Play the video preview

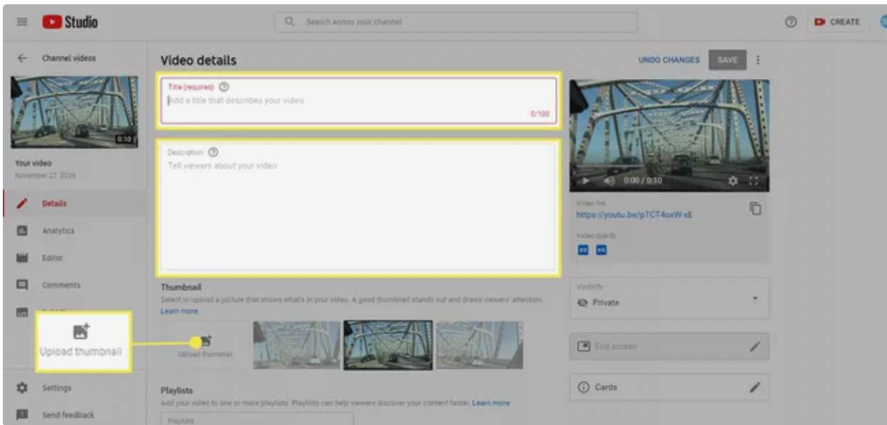click(x=585, y=181)
